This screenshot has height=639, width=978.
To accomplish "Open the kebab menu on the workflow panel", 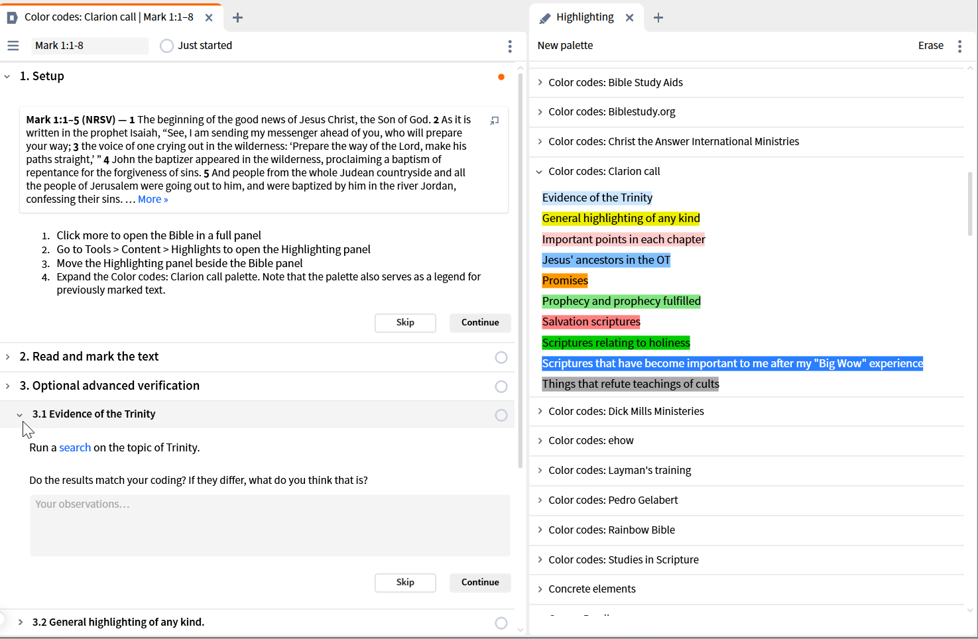I will 509,46.
